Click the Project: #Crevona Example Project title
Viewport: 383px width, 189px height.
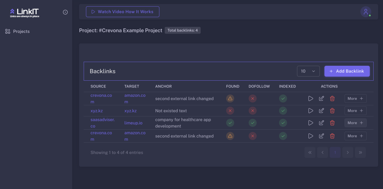[121, 31]
